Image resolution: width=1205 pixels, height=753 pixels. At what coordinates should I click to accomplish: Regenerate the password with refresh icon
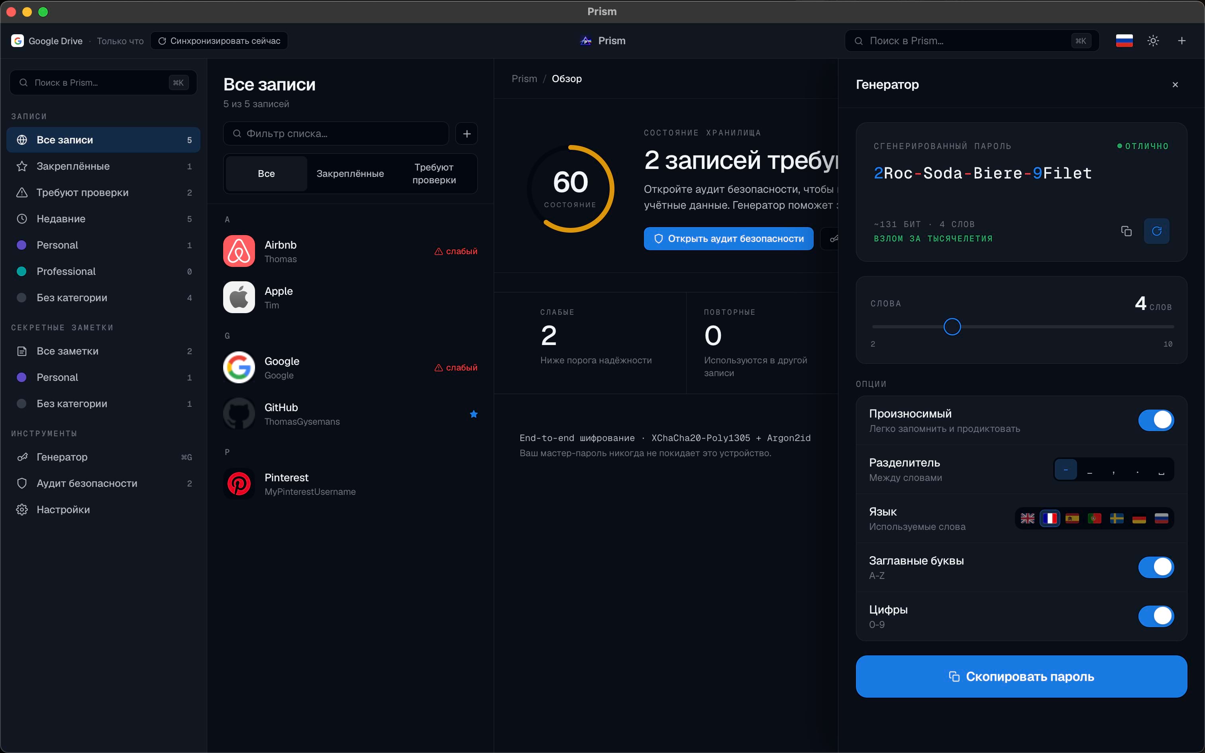1157,231
